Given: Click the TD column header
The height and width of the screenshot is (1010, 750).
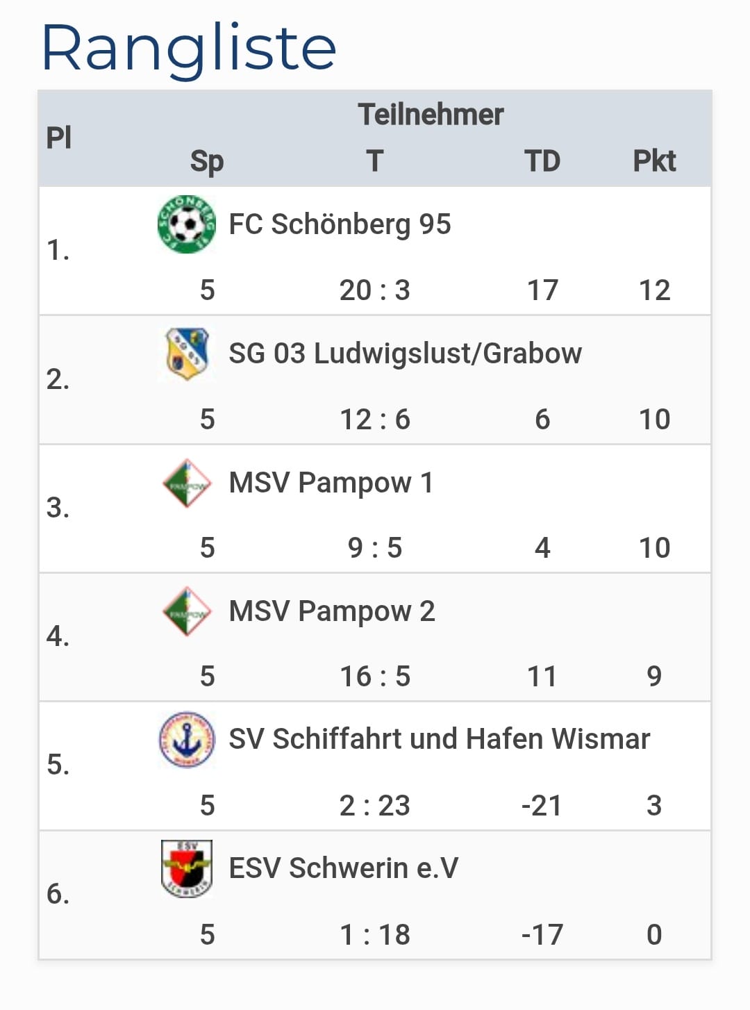Looking at the screenshot, I should pyautogui.click(x=542, y=161).
